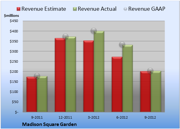Click the GAAP marker above 6-2012
Viewport: 180px width, 129px height.
tap(122, 45)
